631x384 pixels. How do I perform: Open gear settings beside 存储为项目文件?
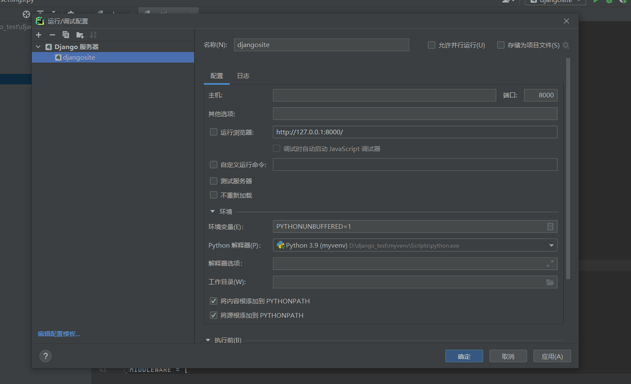[x=566, y=45]
